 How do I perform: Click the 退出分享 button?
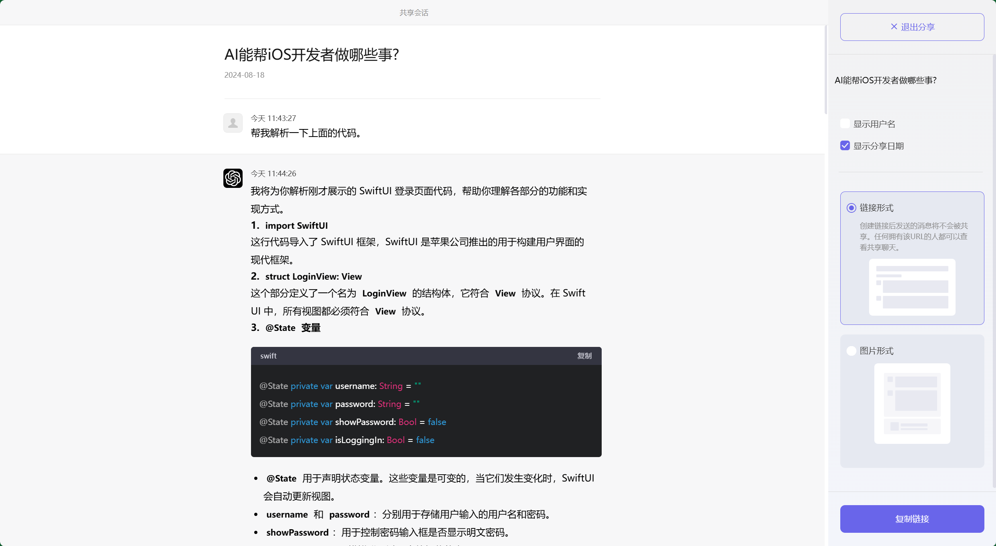coord(912,26)
